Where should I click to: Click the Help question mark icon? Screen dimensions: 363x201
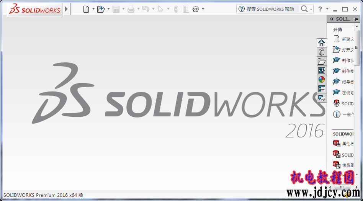pos(320,9)
